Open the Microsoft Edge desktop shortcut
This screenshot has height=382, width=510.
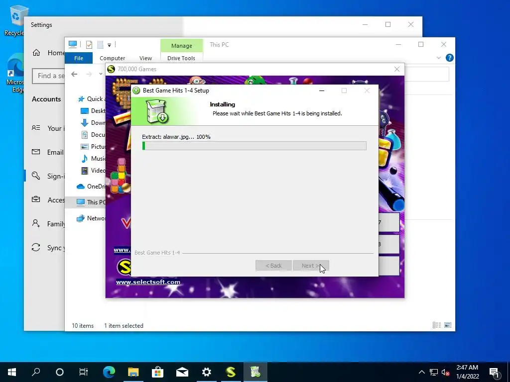click(15, 73)
